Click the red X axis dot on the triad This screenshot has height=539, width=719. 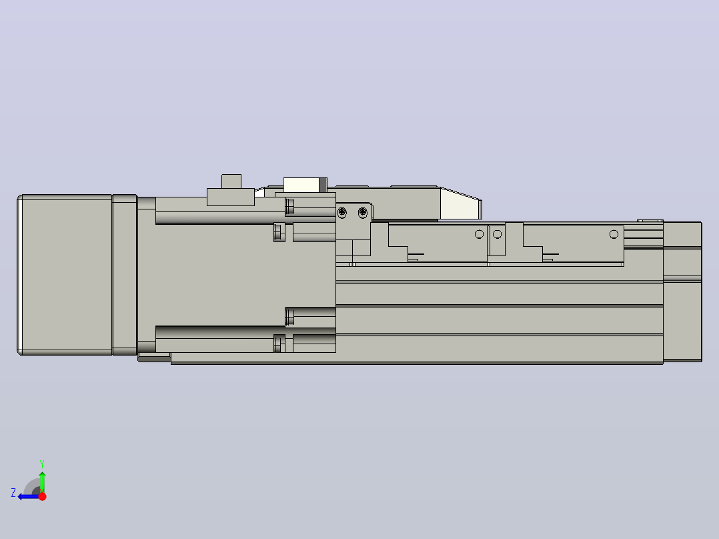pos(43,496)
